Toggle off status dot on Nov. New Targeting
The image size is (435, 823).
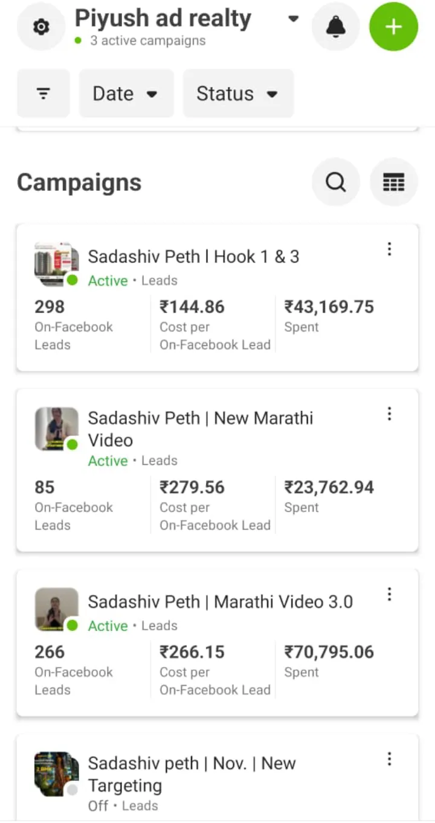(x=72, y=790)
